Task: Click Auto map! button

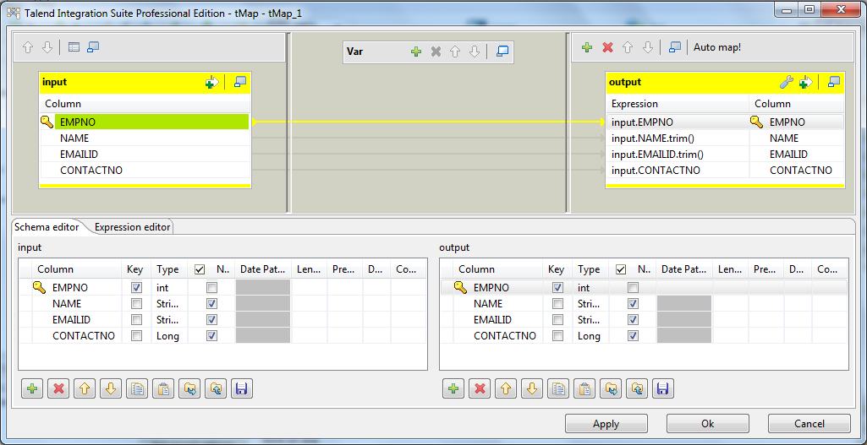Action: click(x=717, y=47)
